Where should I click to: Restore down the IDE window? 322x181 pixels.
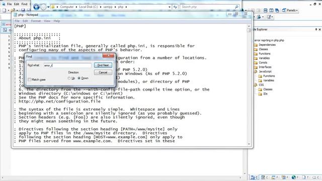(x=315, y=4)
